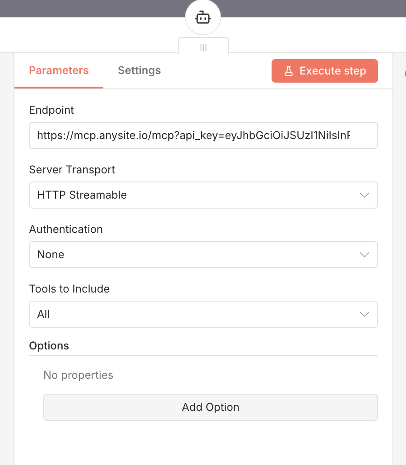Click the Tools to Include chevron
The image size is (406, 465).
pyautogui.click(x=364, y=314)
